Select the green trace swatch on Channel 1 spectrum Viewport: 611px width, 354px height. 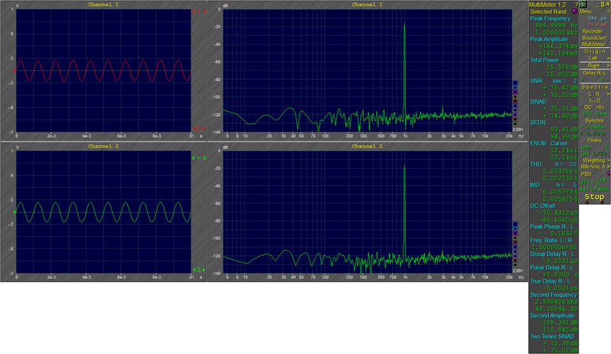tap(515, 124)
